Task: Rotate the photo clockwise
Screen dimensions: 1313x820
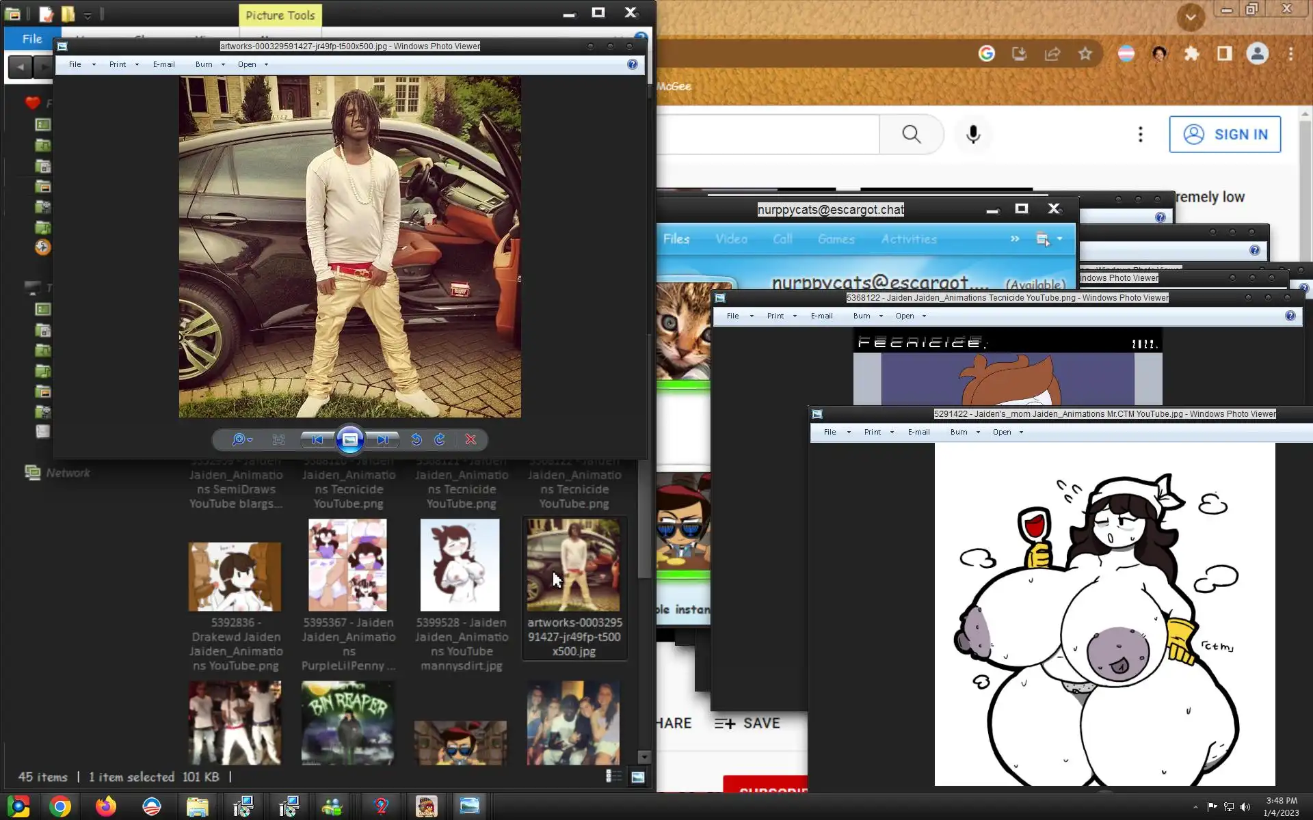Action: (440, 439)
